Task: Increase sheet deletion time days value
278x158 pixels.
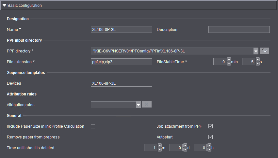Action: coord(185,145)
